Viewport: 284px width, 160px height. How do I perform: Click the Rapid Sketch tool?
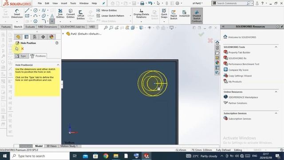pos(174,15)
